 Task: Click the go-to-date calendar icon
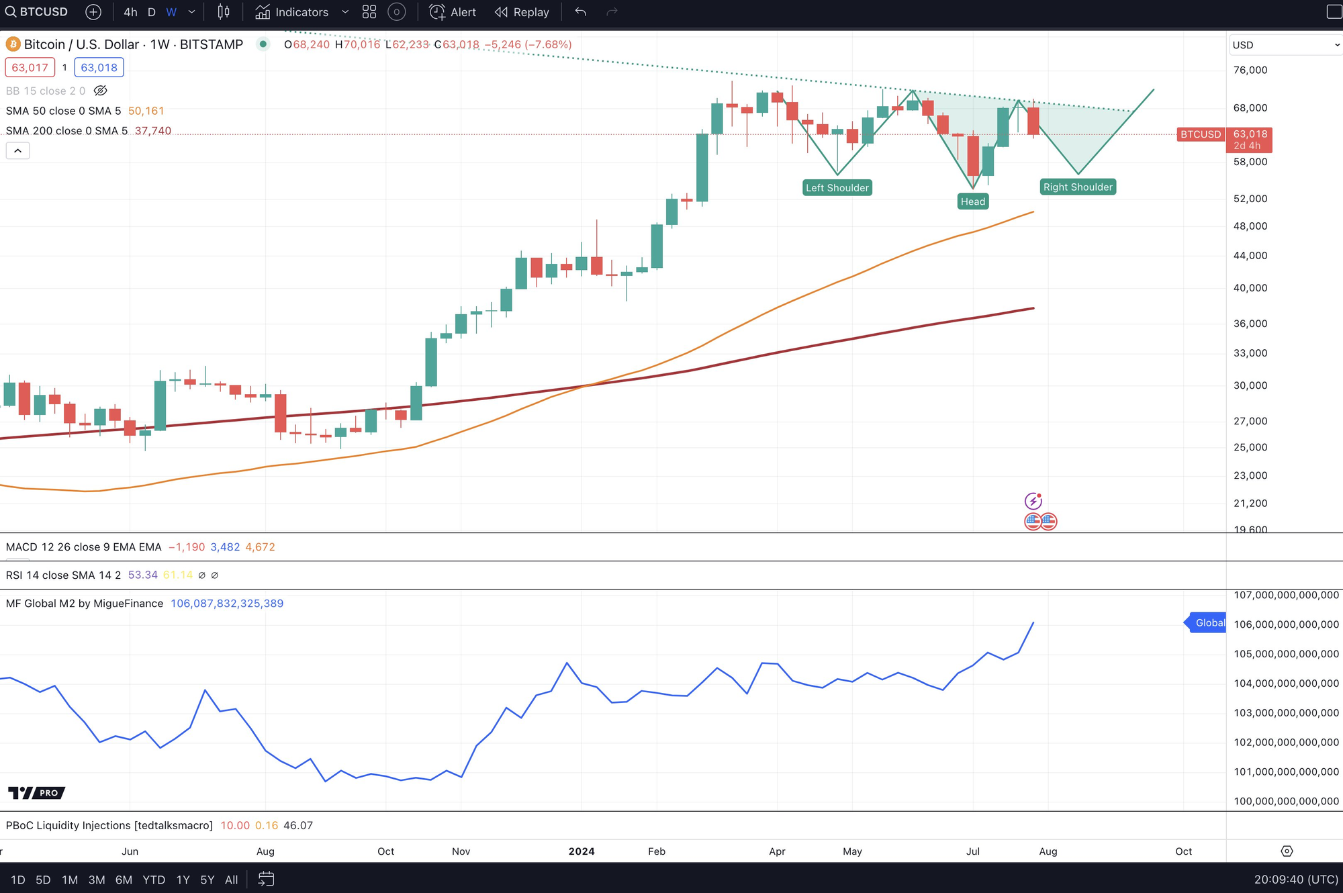[266, 879]
